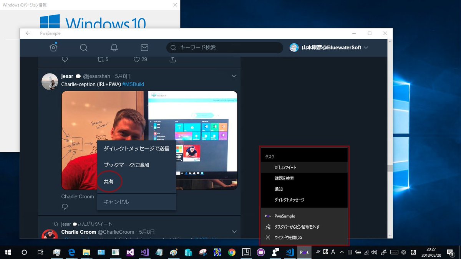
Task: Launch Visual Studio from the taskbar
Action: 130,252
